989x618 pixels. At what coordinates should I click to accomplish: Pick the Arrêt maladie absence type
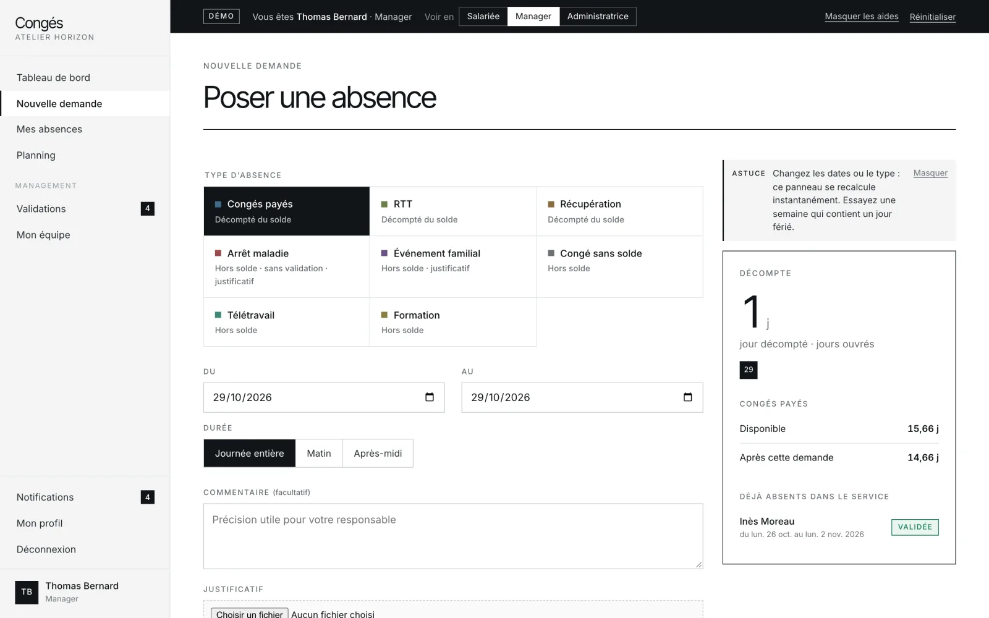tap(287, 267)
